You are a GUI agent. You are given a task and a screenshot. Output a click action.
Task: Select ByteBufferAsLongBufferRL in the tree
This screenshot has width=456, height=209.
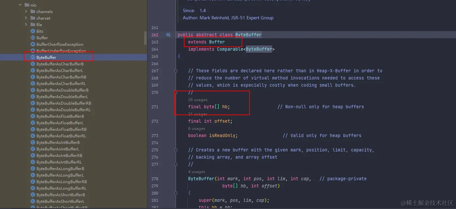(61, 188)
